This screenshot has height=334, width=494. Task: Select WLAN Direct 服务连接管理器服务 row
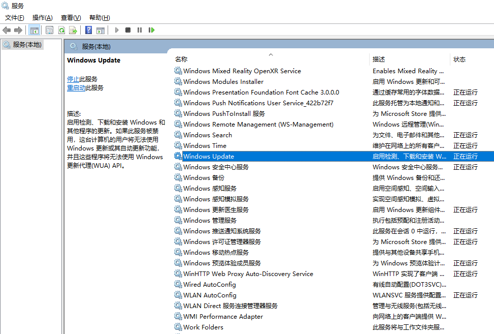[x=334, y=306]
